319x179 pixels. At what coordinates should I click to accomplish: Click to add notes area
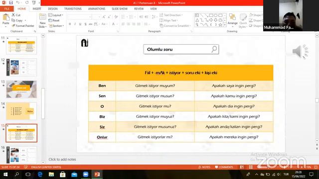62,160
